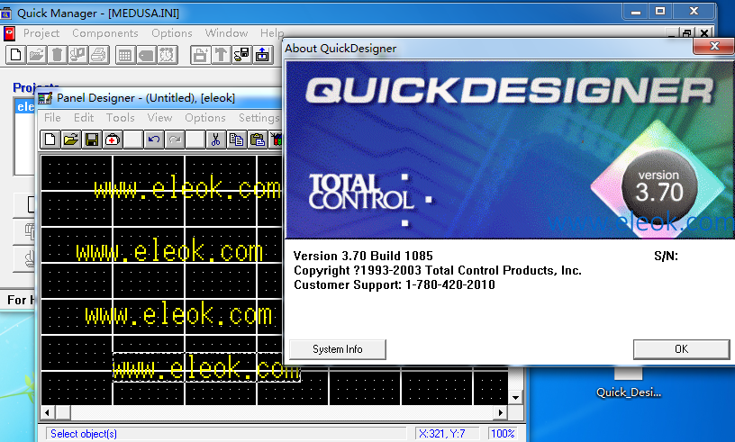Click New project icon in Quick Manager toolbar
735x442 pixels.
(15, 55)
